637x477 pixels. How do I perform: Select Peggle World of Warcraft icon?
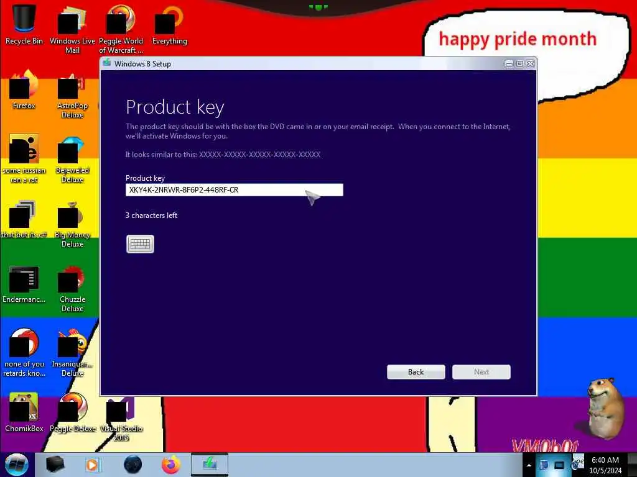121,30
